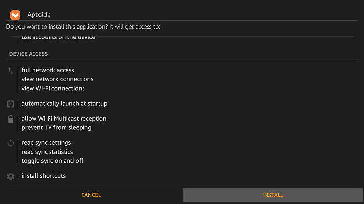Click the orange Aptoide app icon

pyautogui.click(x=15, y=15)
